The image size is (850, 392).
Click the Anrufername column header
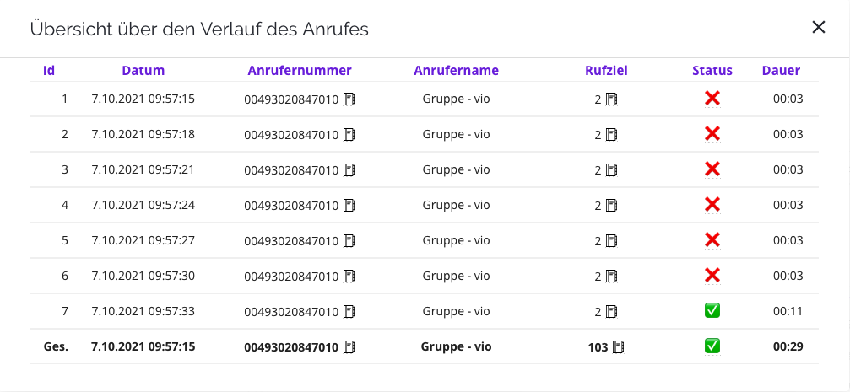coord(456,70)
